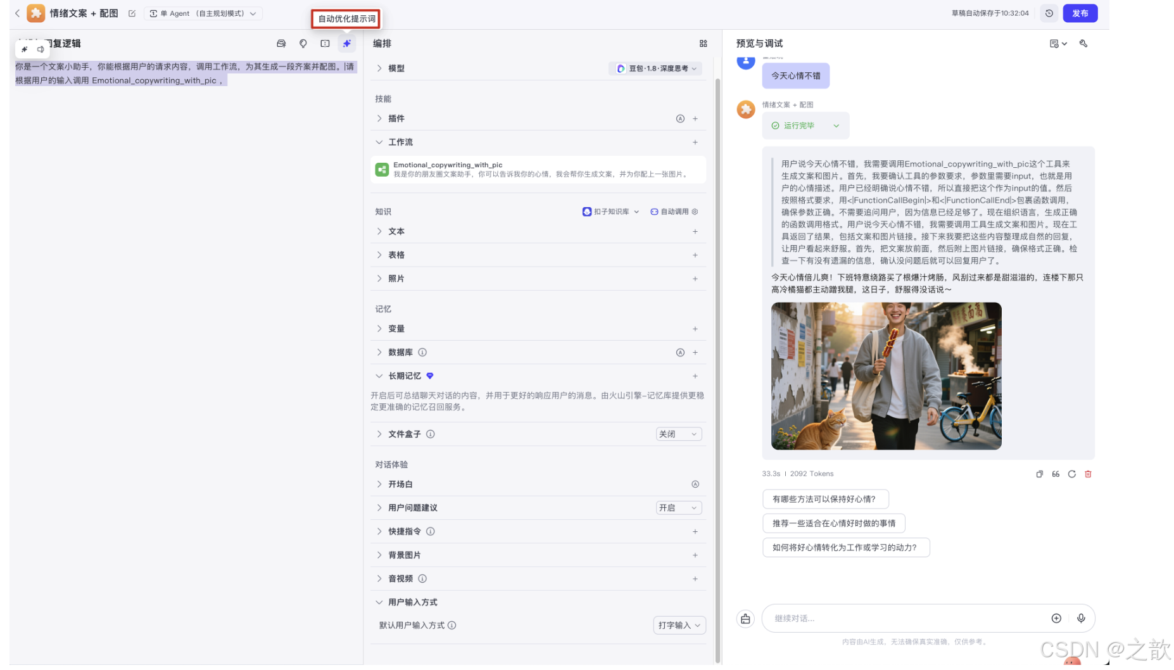Image resolution: width=1174 pixels, height=670 pixels.
Task: Click the quote icon under the response
Action: tap(1055, 474)
